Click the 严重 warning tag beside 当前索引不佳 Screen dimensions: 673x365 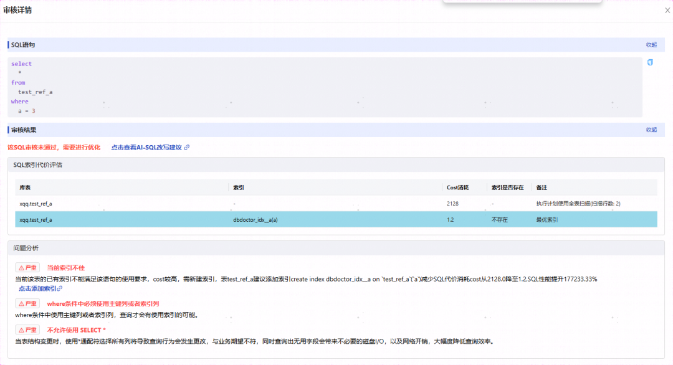(27, 268)
